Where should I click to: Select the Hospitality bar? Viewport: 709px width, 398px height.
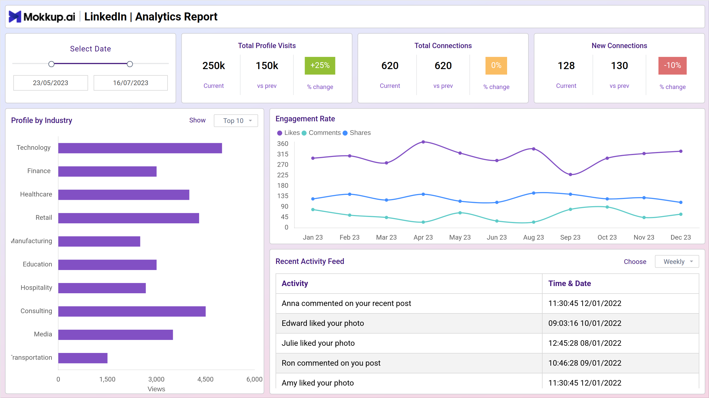(102, 288)
